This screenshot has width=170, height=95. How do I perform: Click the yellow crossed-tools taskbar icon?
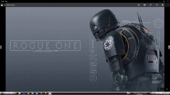(45, 93)
